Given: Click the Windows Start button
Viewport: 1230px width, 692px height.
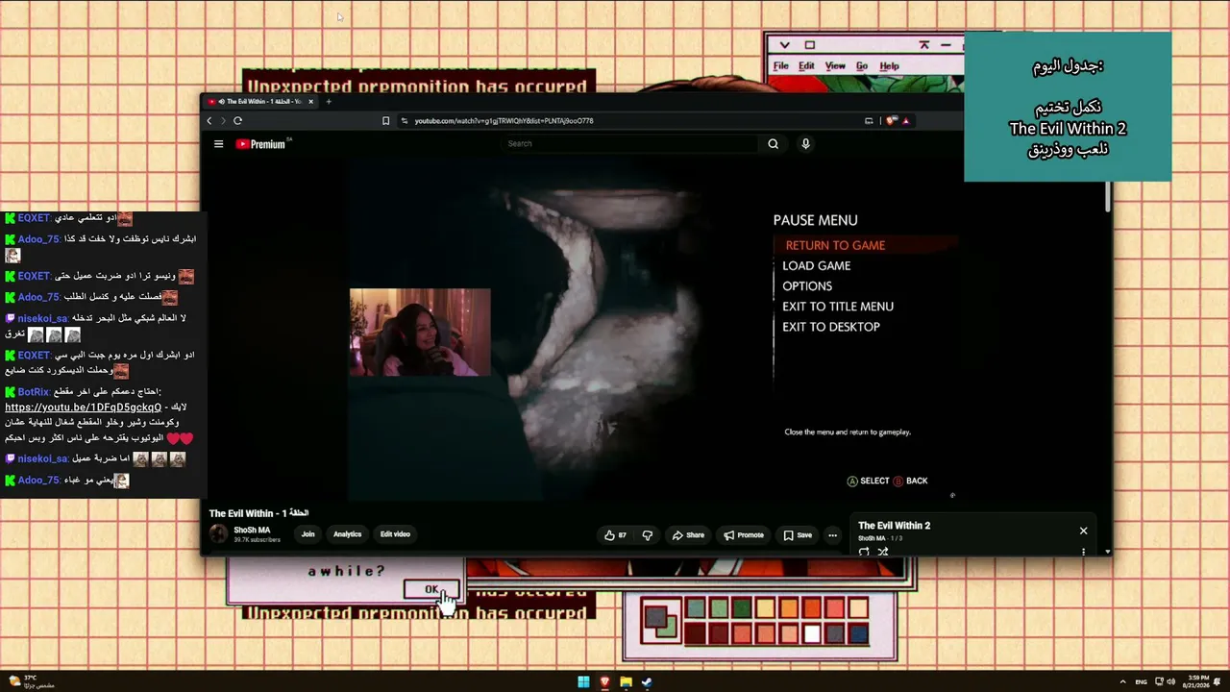Looking at the screenshot, I should click(x=583, y=682).
